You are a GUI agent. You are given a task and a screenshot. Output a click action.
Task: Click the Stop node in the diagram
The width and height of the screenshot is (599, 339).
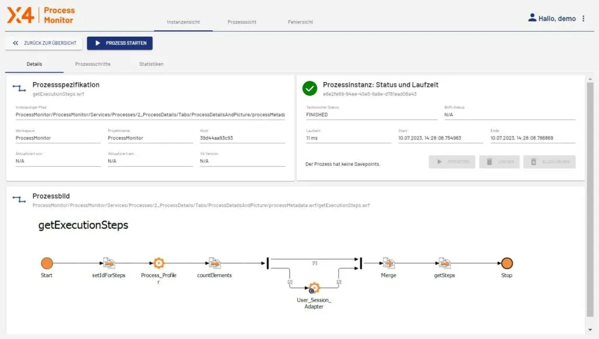pos(507,263)
